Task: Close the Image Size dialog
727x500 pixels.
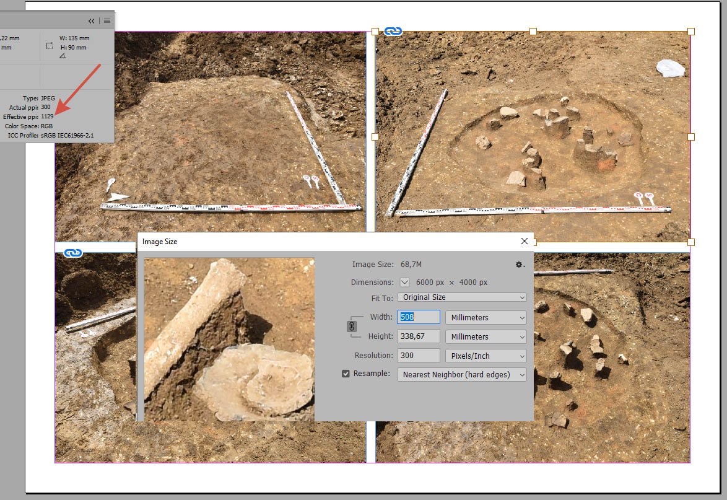Action: (525, 241)
